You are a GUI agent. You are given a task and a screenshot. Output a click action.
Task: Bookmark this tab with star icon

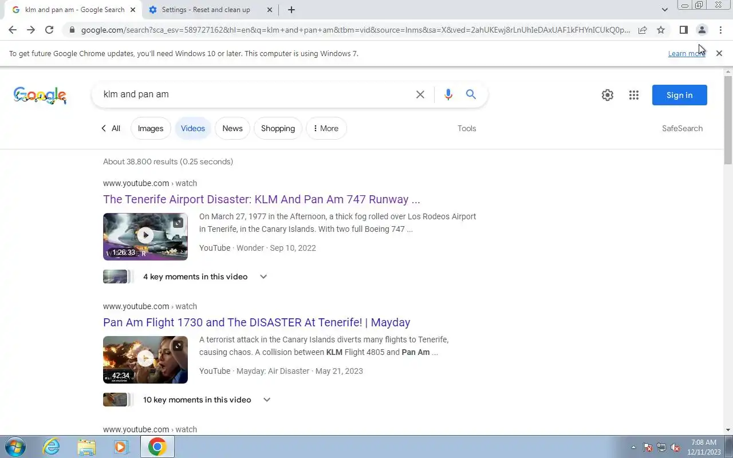coord(661,30)
